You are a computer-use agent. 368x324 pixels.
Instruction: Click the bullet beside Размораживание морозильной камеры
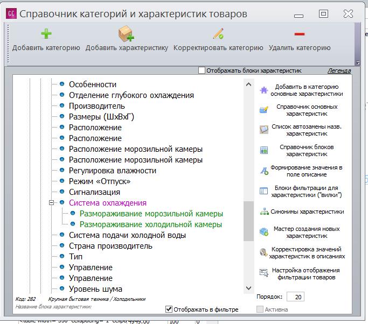point(73,213)
